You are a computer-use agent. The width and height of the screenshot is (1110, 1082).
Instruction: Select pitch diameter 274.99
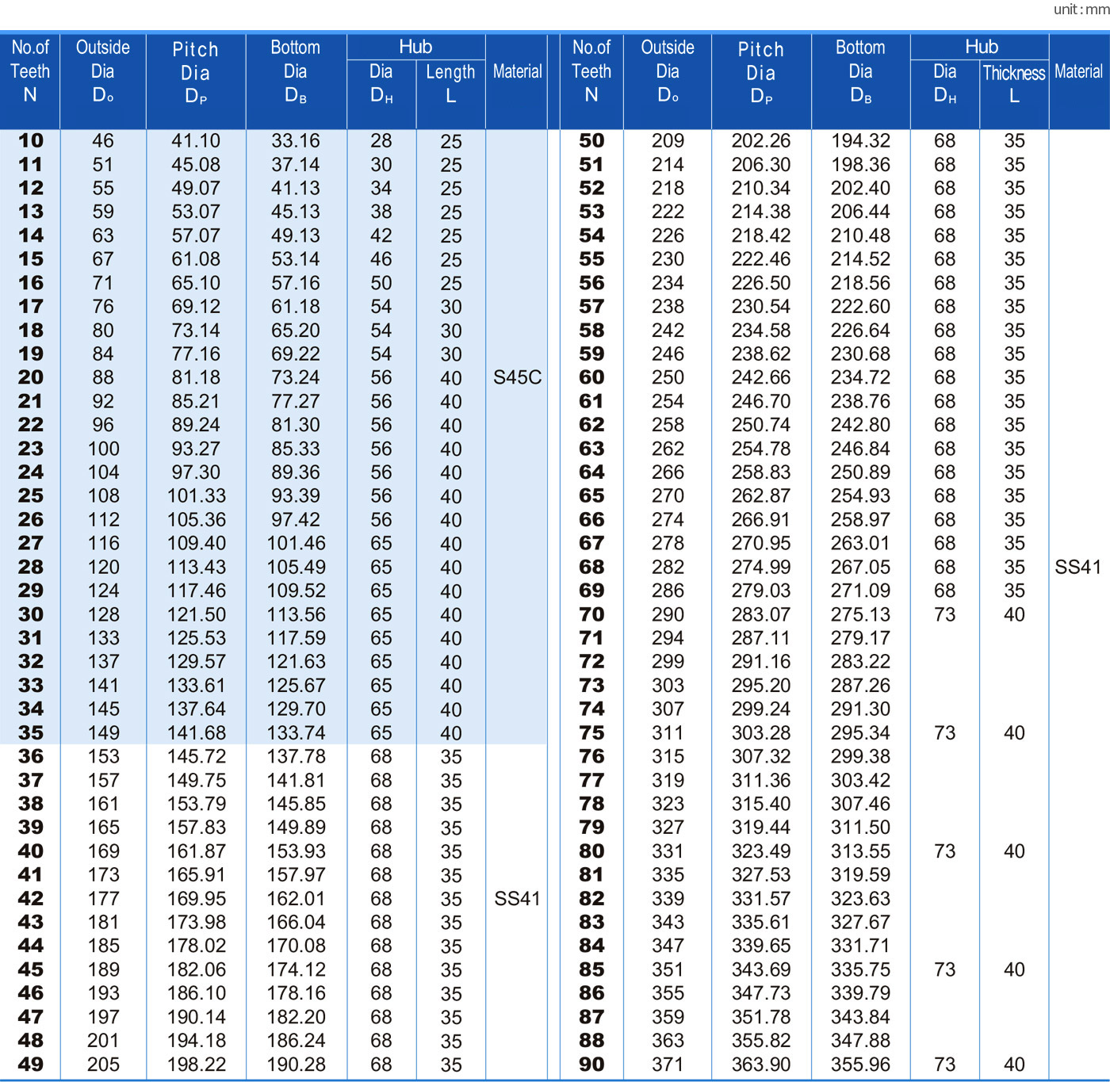[761, 567]
